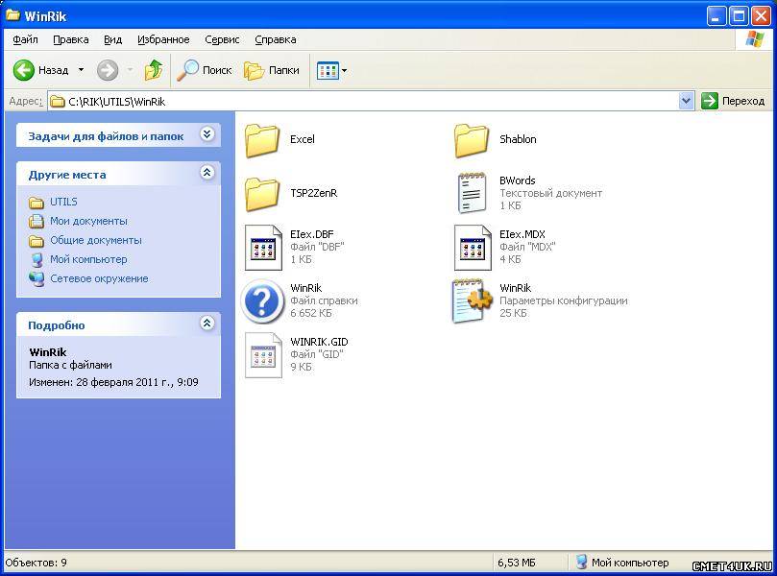This screenshot has height=576, width=777.
Task: Select the TSP2ZenR folder icon
Action: [x=262, y=194]
